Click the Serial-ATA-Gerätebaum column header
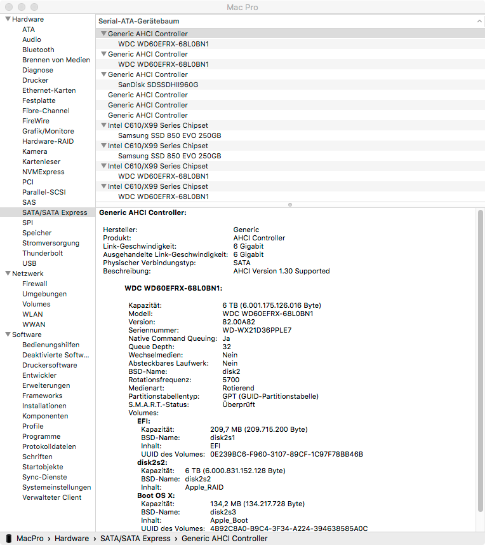485x545 pixels. coord(290,21)
